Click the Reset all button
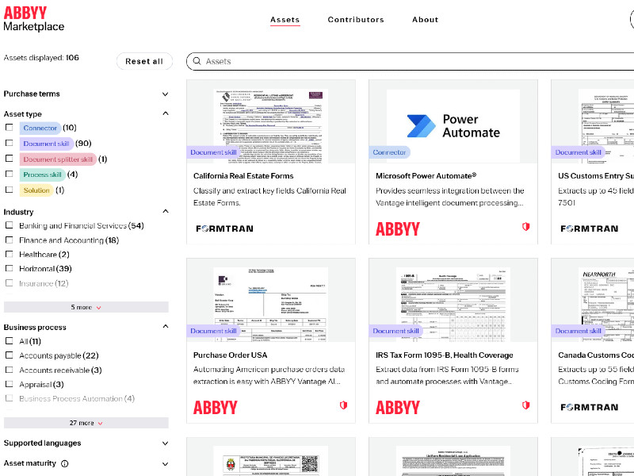The height and width of the screenshot is (476, 634). [x=144, y=61]
